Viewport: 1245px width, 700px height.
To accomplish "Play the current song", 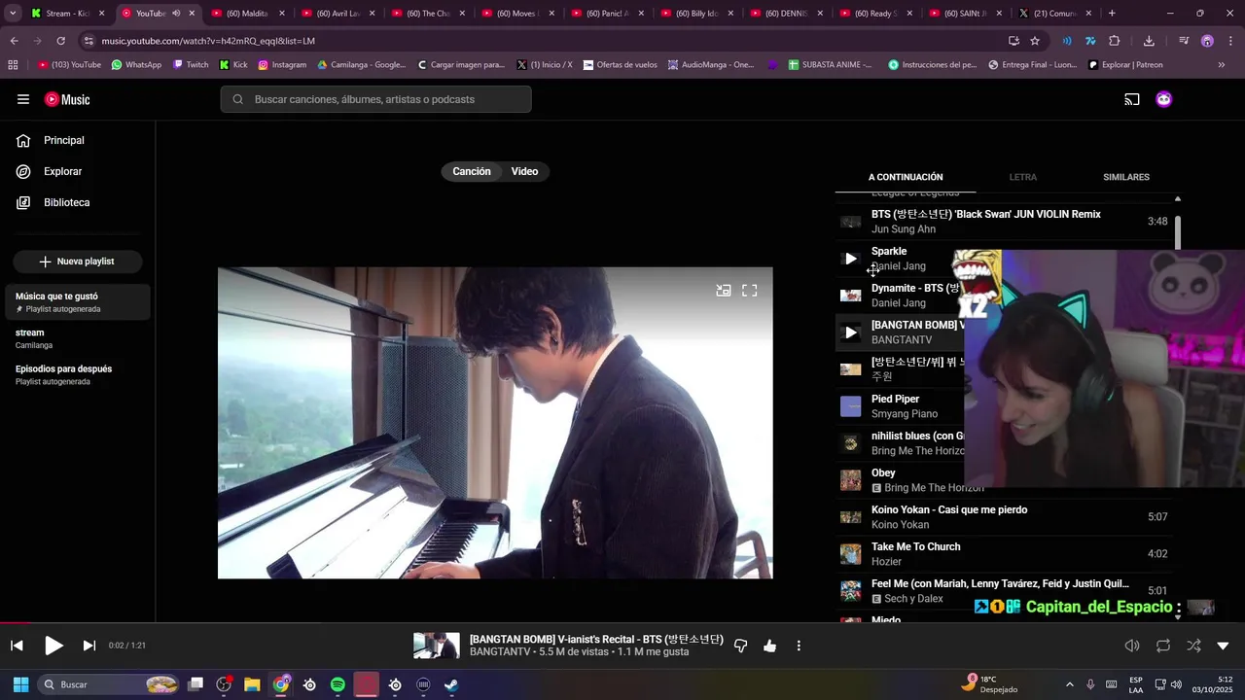I will [x=53, y=646].
